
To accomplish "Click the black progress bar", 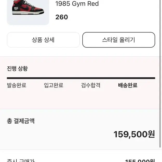I will [81, 78].
